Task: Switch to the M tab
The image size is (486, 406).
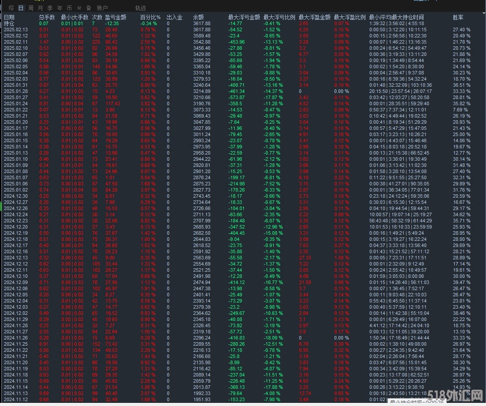Action: (79, 8)
